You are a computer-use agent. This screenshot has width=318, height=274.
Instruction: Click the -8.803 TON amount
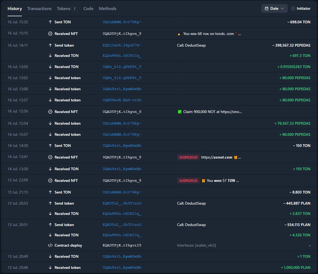[x=300, y=192]
